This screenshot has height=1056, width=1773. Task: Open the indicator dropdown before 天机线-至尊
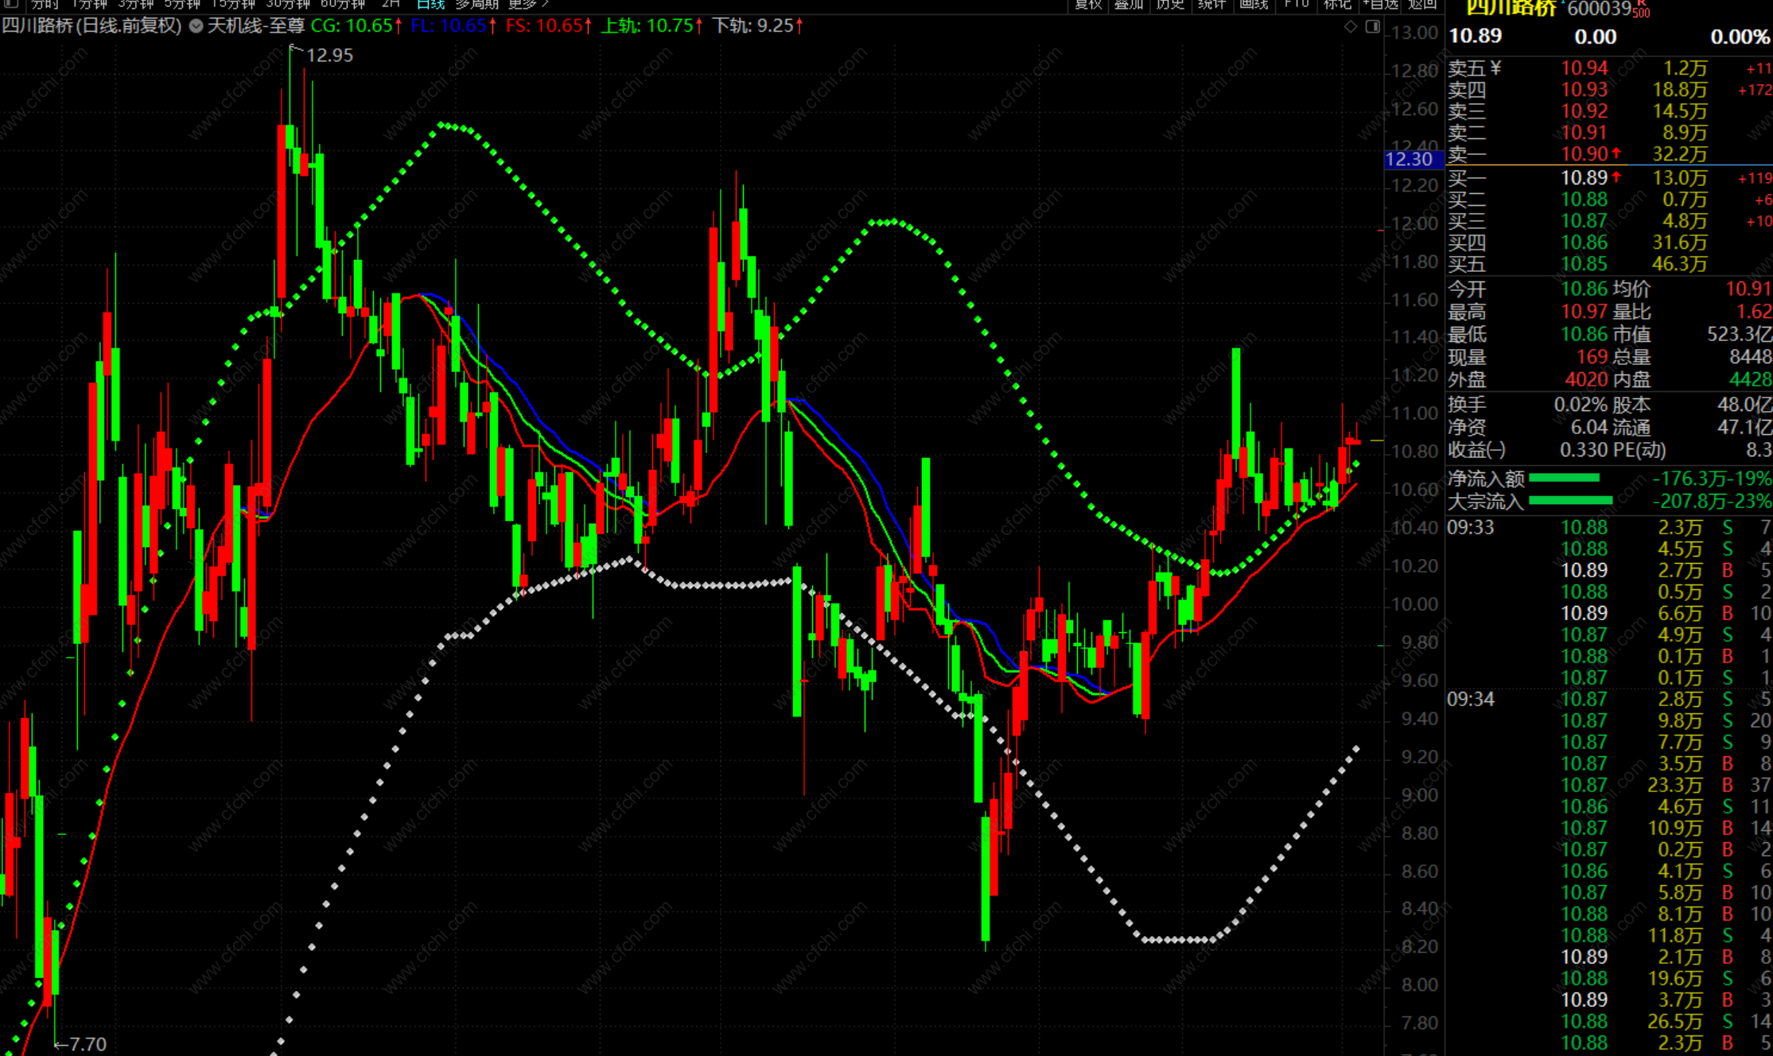[196, 26]
